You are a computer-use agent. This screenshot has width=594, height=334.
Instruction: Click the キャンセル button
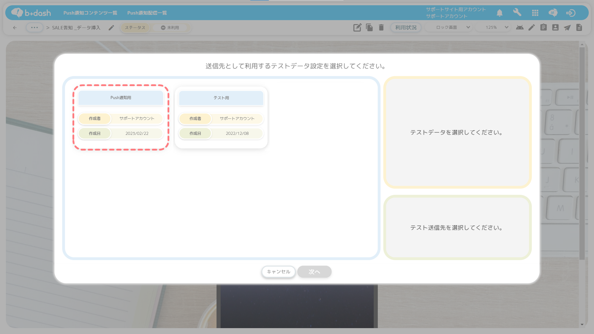(x=278, y=272)
